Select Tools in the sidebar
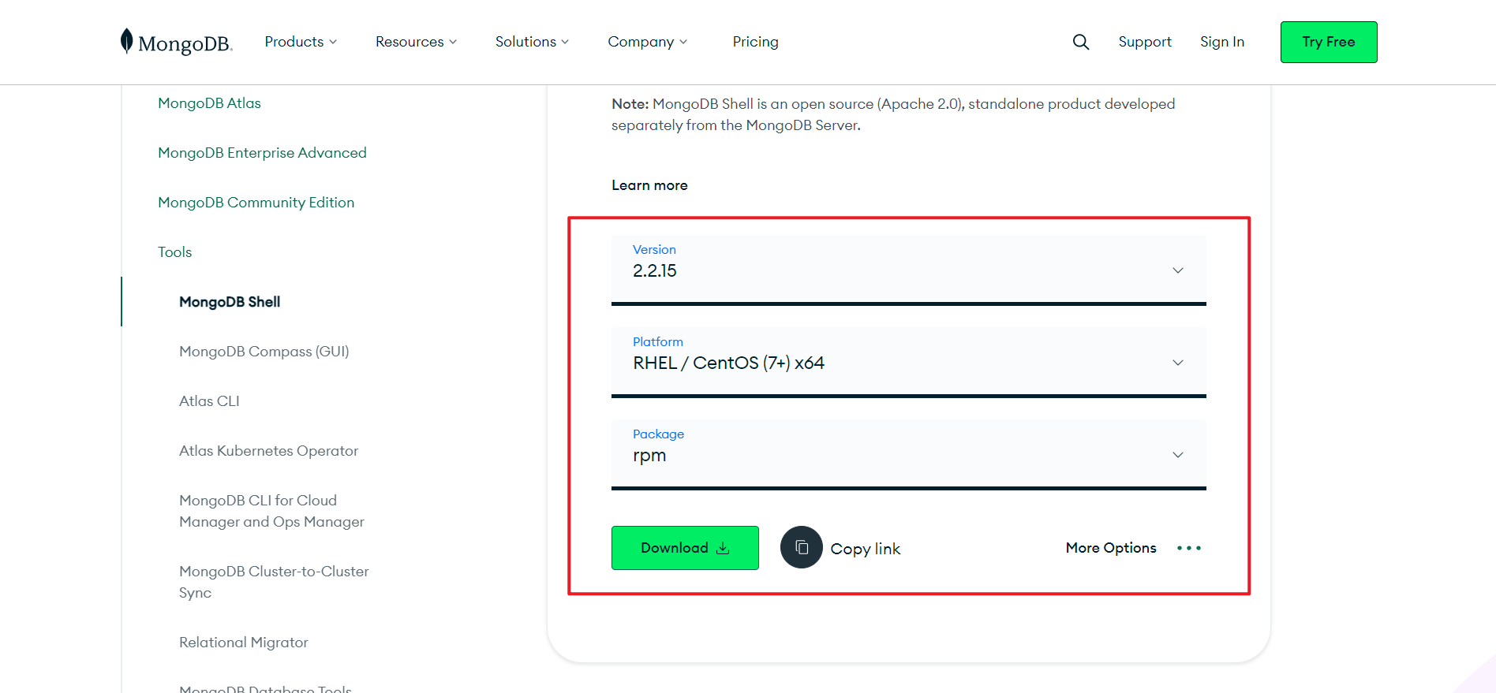This screenshot has width=1496, height=693. click(x=174, y=252)
